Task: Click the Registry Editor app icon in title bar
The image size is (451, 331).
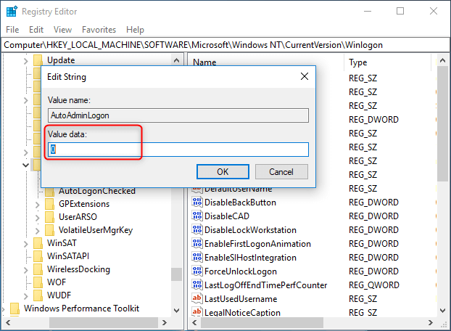Action: [x=11, y=12]
